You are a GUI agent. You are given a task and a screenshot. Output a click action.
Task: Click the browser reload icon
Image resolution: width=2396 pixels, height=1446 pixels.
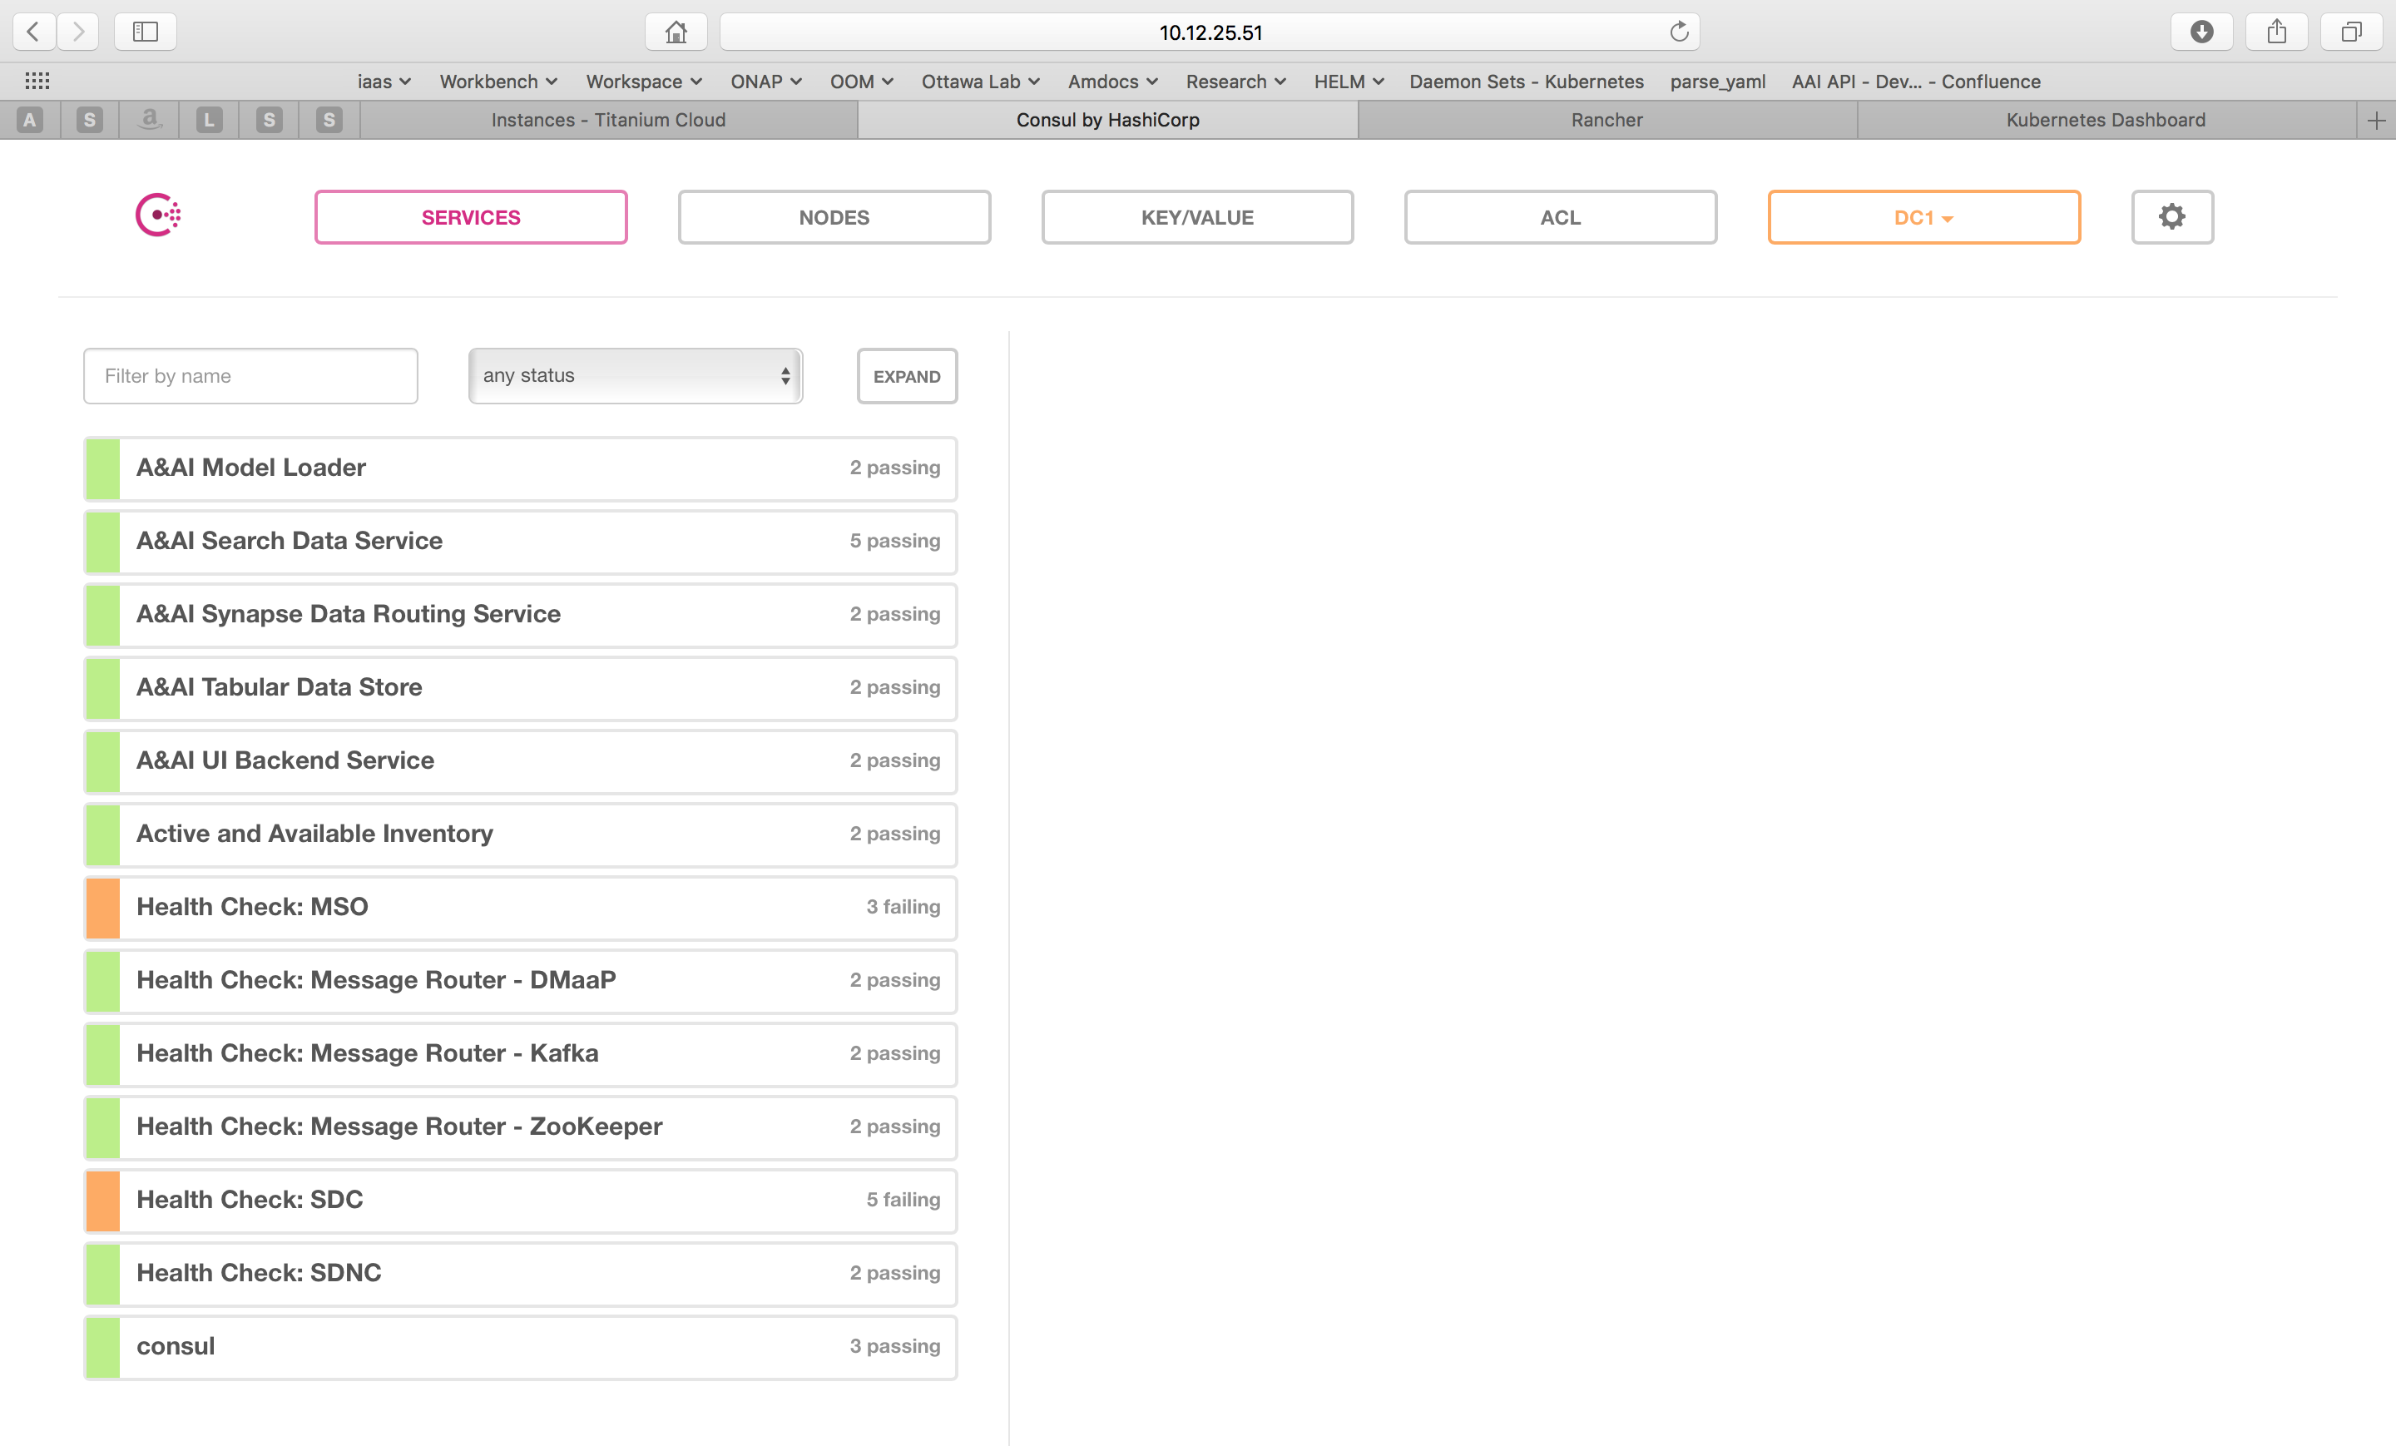1678,32
